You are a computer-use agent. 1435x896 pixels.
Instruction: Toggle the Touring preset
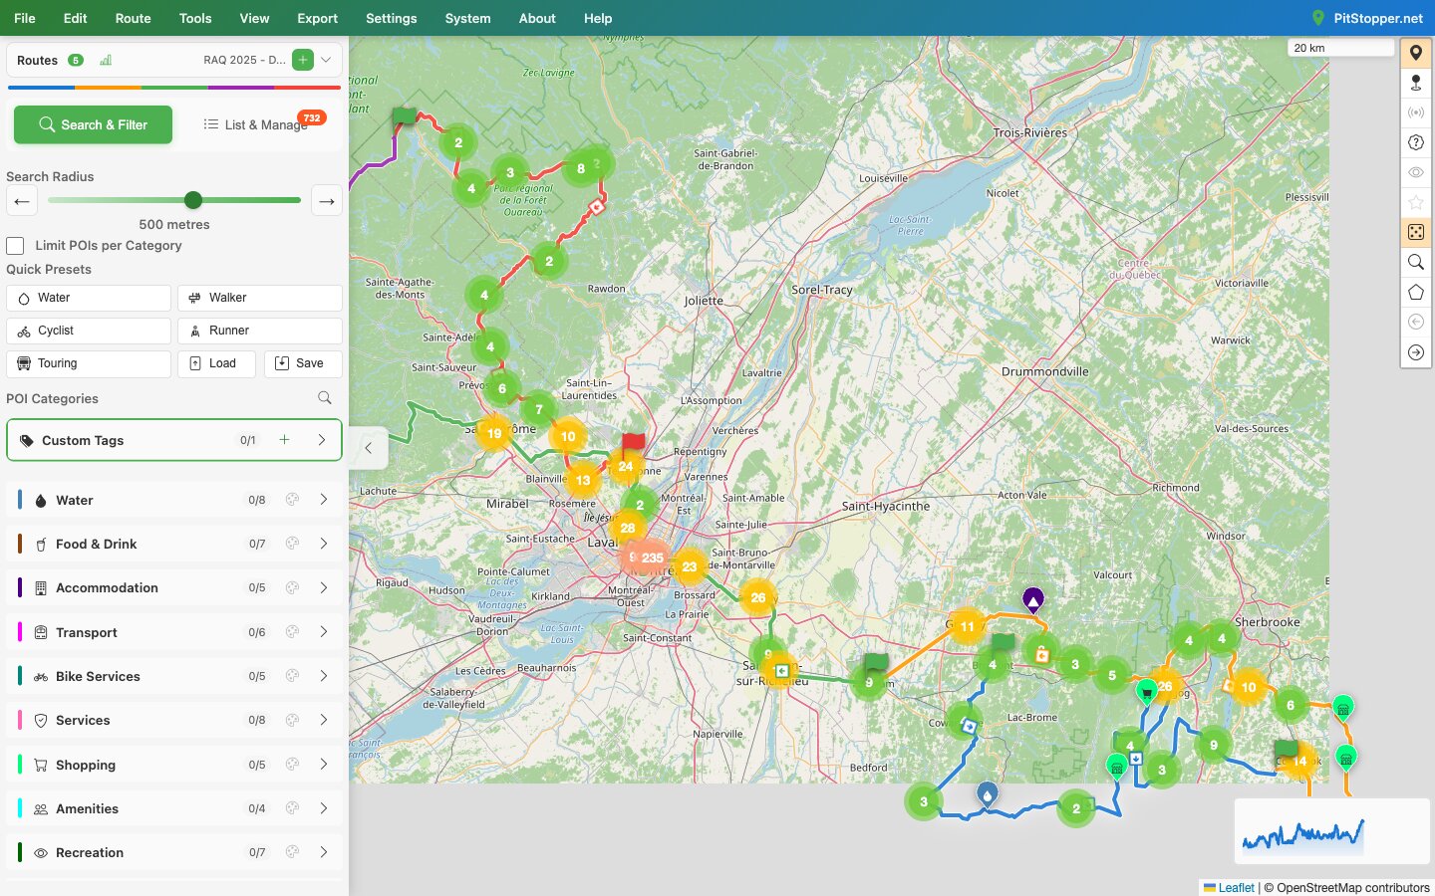[x=89, y=363]
